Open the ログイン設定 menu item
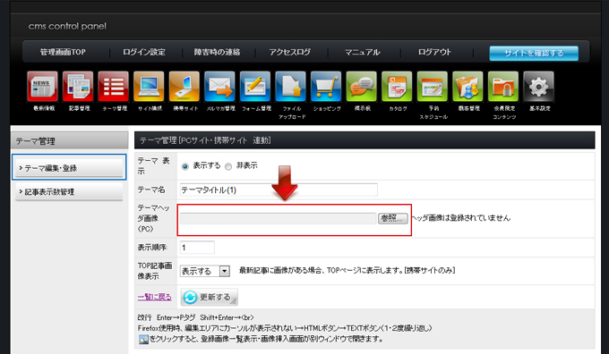Screen dimensions: 609x354 point(144,52)
